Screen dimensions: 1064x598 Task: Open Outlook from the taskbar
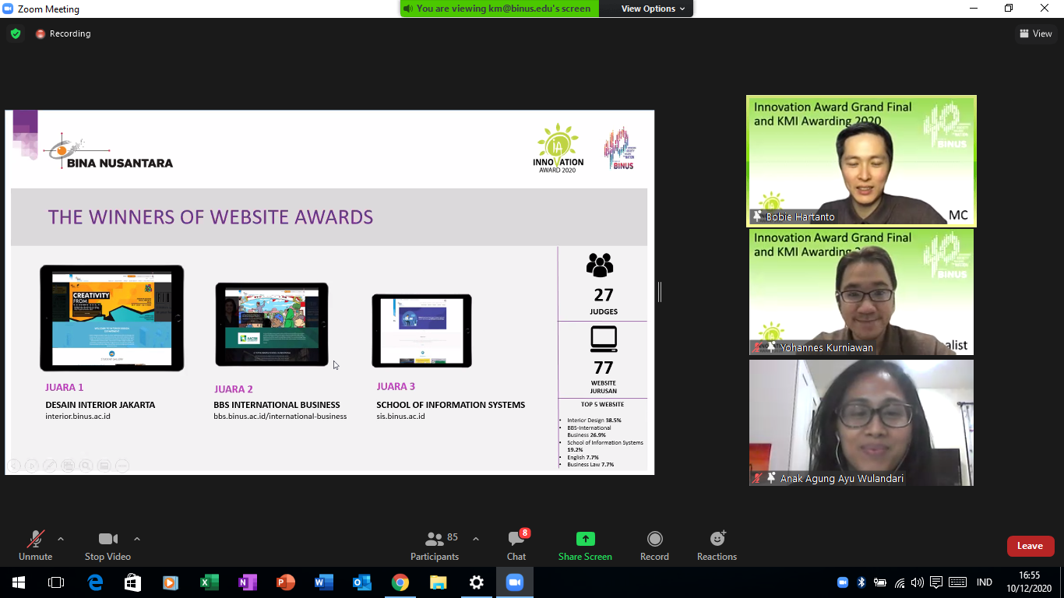click(362, 582)
